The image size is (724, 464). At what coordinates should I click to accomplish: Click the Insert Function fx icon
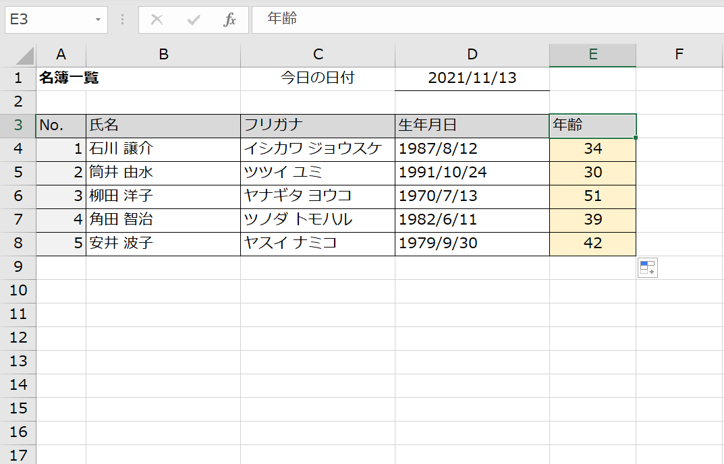[230, 20]
